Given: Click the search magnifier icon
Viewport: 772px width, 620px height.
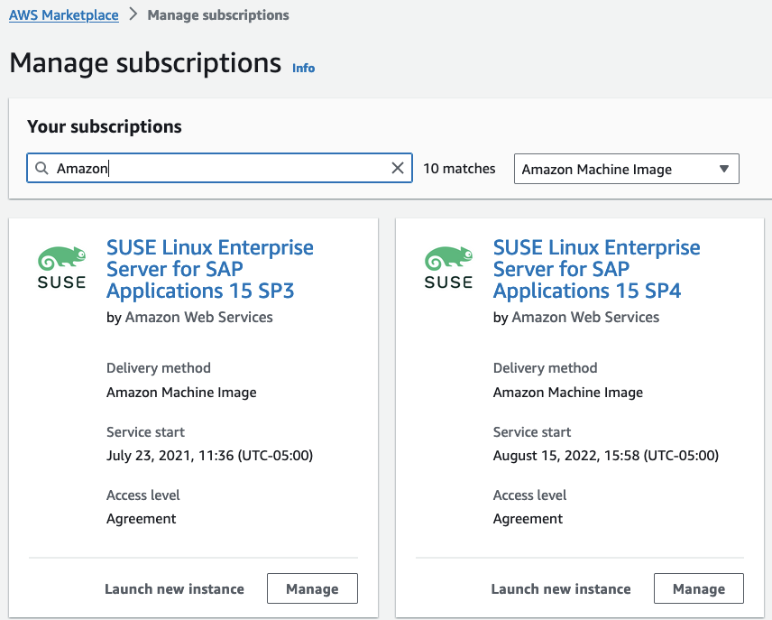Looking at the screenshot, I should (x=41, y=169).
